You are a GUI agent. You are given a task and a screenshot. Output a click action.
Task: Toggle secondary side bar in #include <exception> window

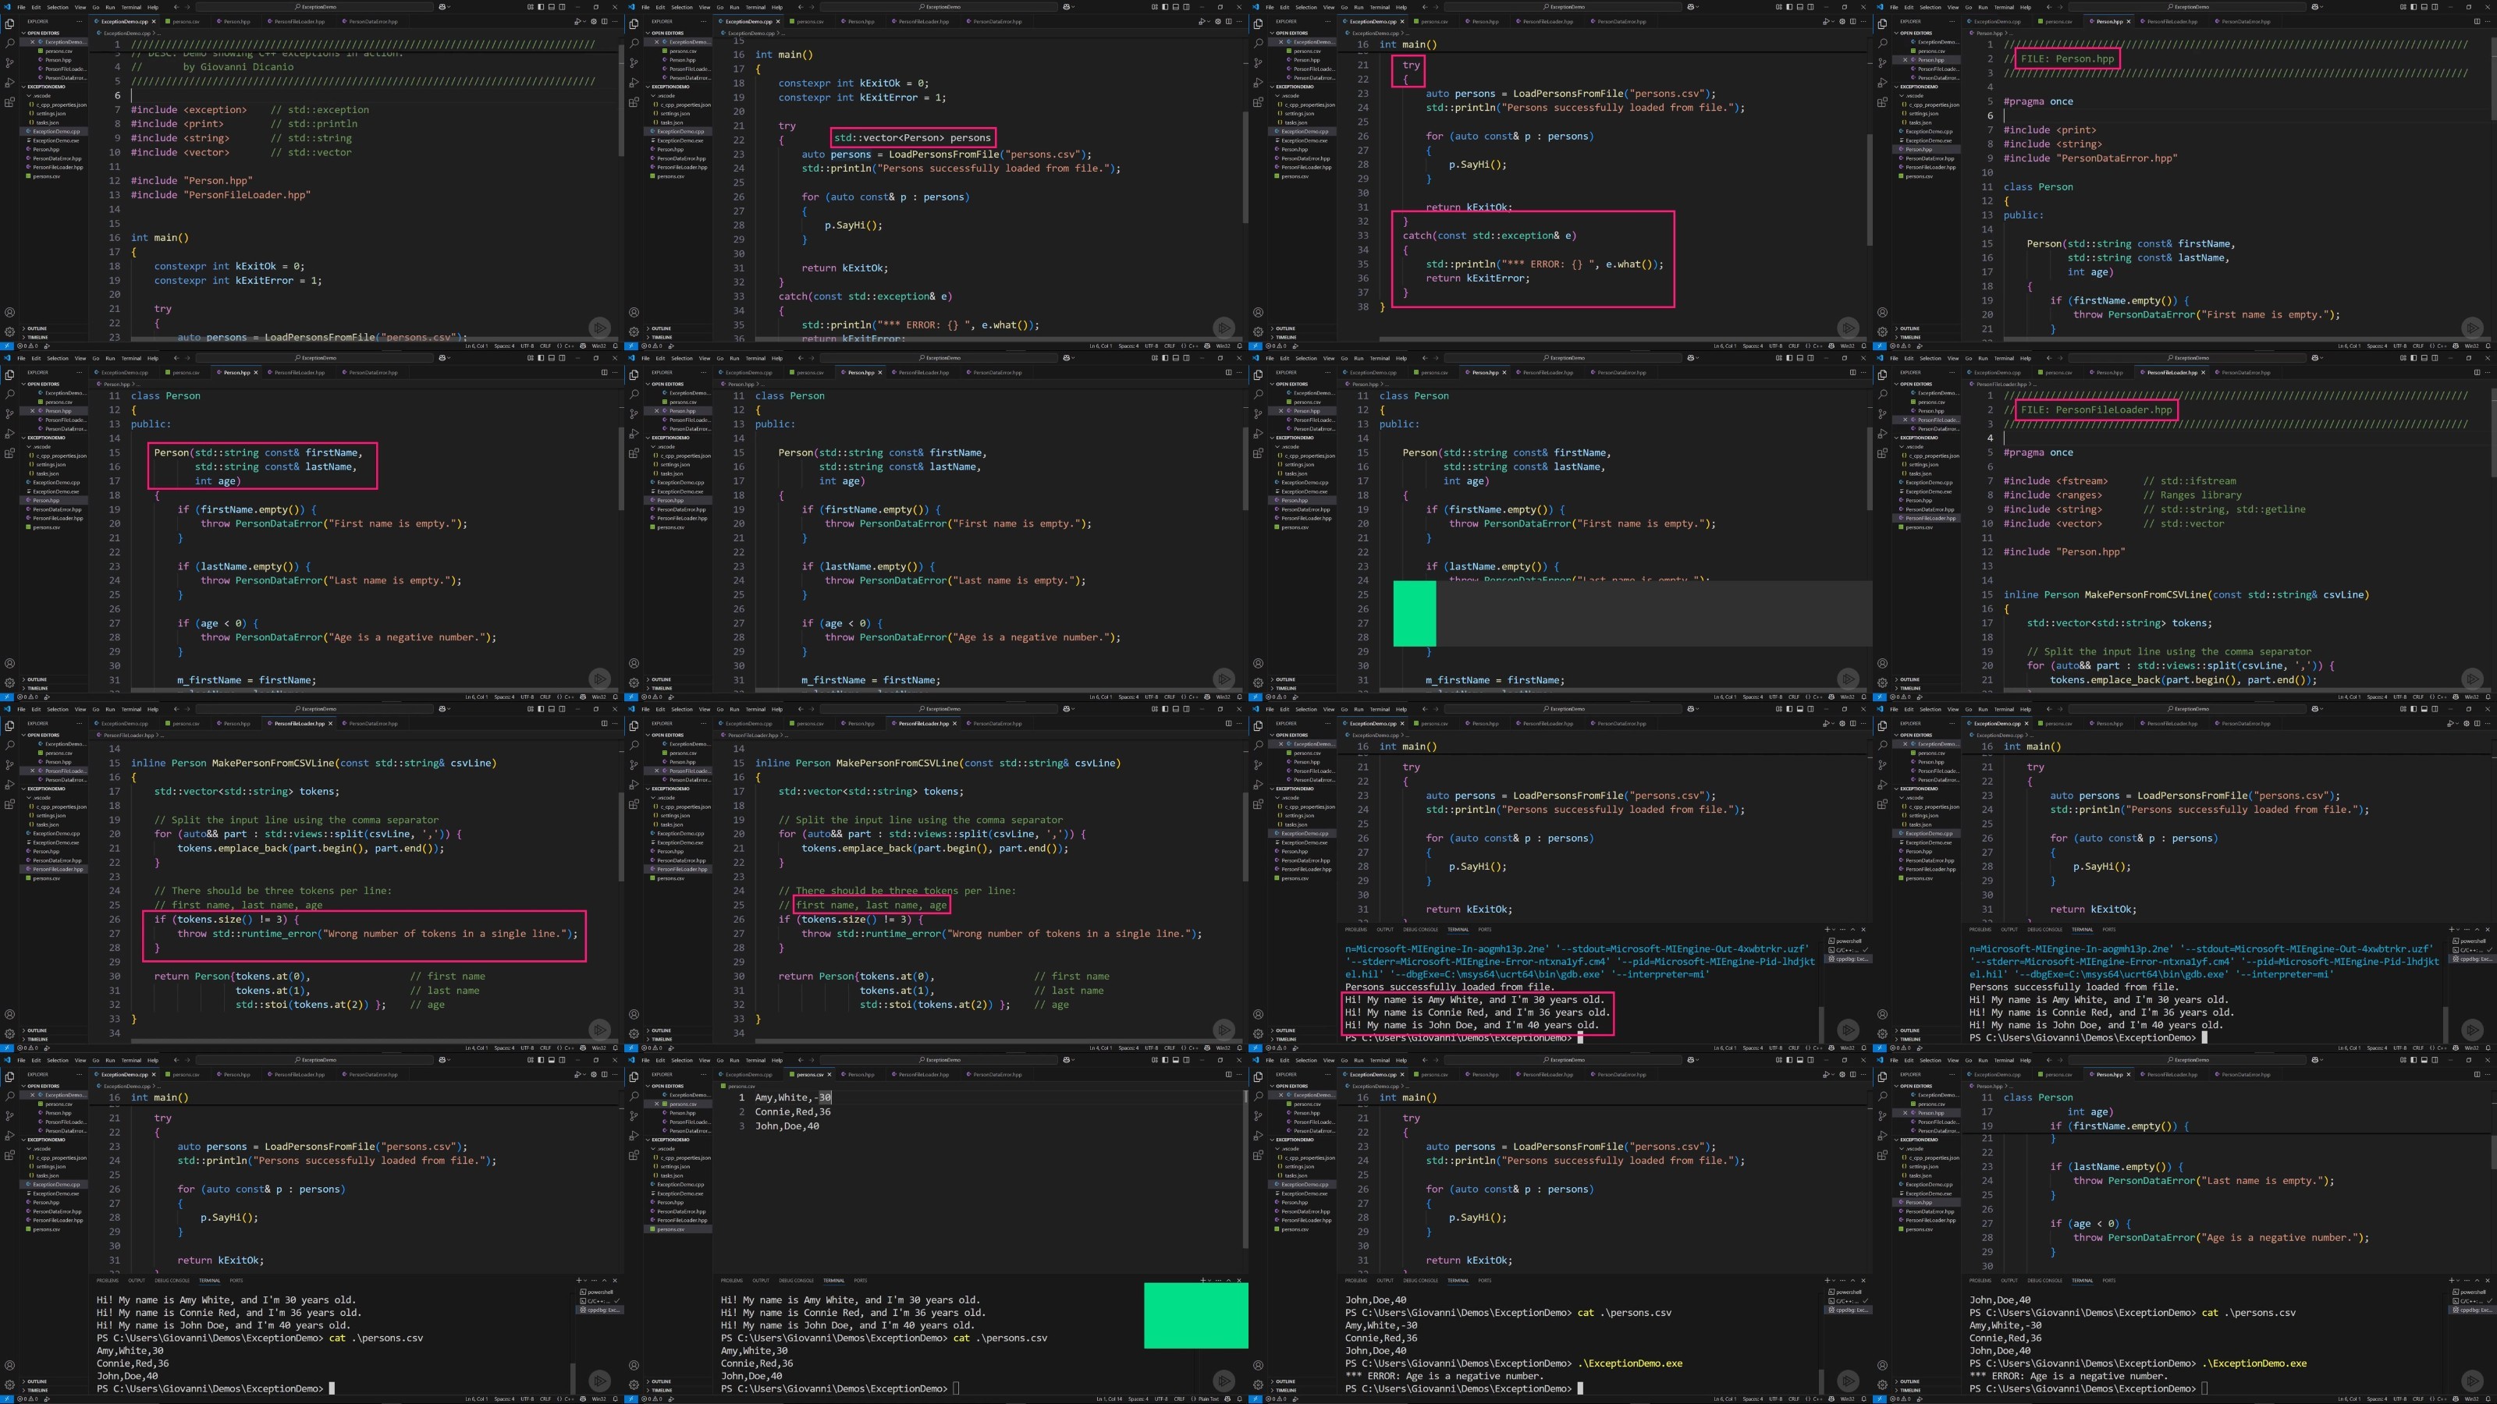[562, 7]
